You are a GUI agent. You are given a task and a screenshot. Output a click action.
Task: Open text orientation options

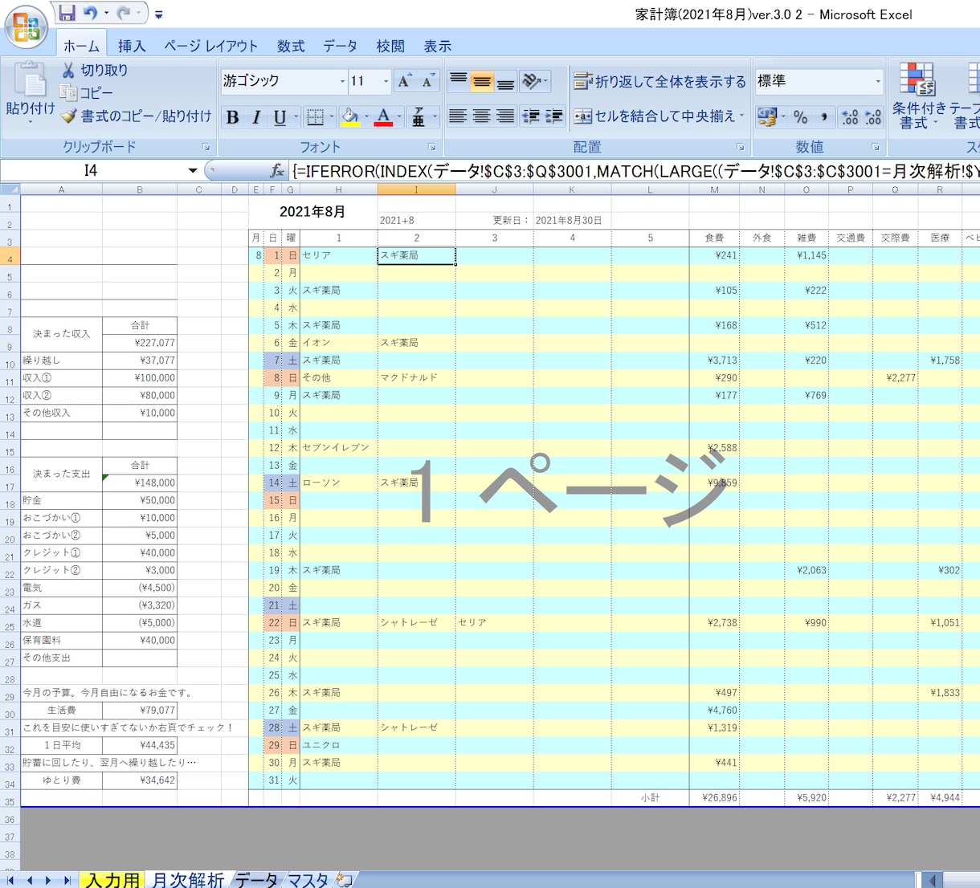tap(534, 81)
